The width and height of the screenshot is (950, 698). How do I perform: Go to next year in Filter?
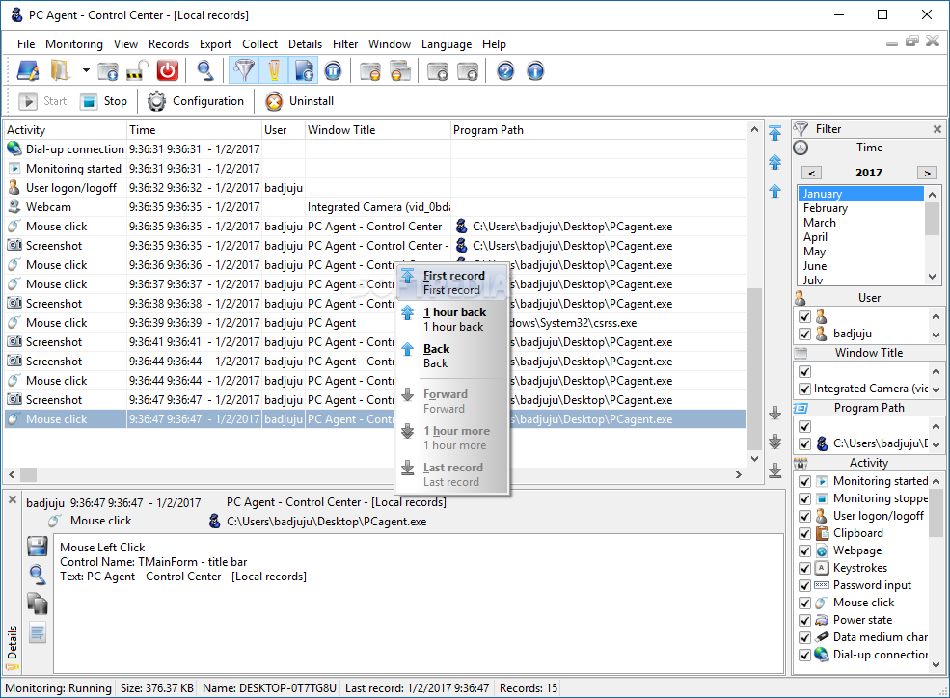[x=927, y=173]
